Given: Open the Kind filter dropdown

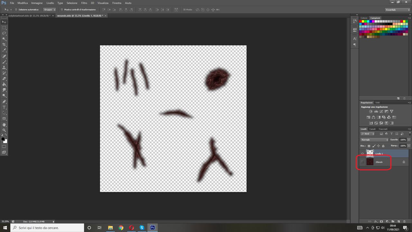Looking at the screenshot, I should coord(368,134).
